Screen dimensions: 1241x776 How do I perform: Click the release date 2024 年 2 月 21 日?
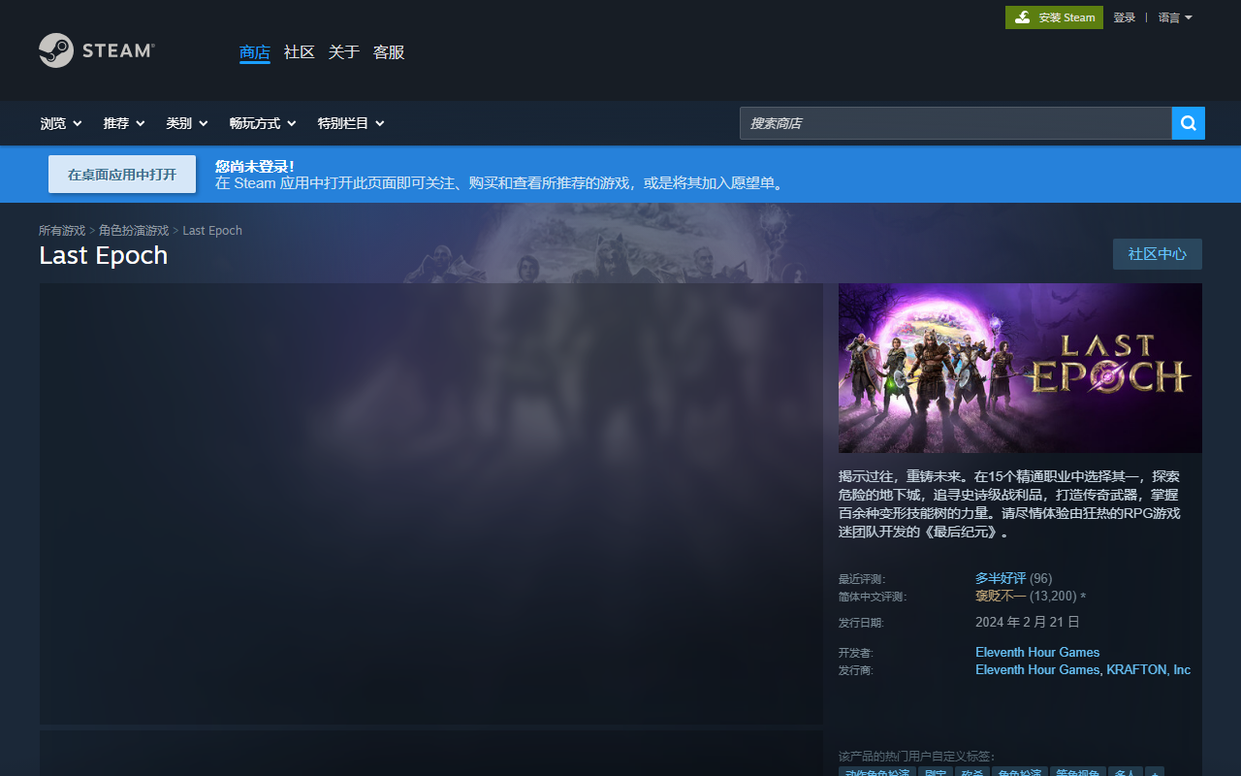point(1028,622)
